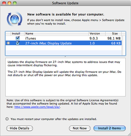Uncheck the iTunes install checkbox
131x136 pixels.
point(18,38)
